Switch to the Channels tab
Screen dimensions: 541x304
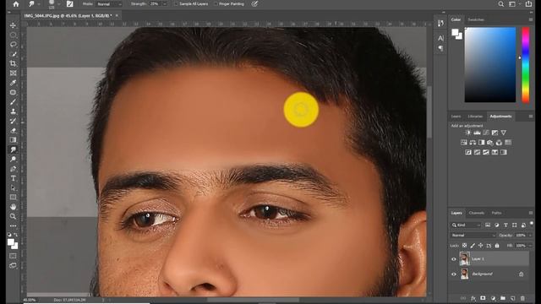(477, 213)
